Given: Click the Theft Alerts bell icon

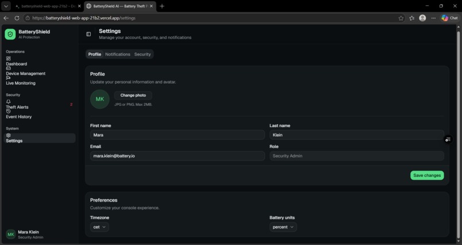Looking at the screenshot, I should pos(8,102).
